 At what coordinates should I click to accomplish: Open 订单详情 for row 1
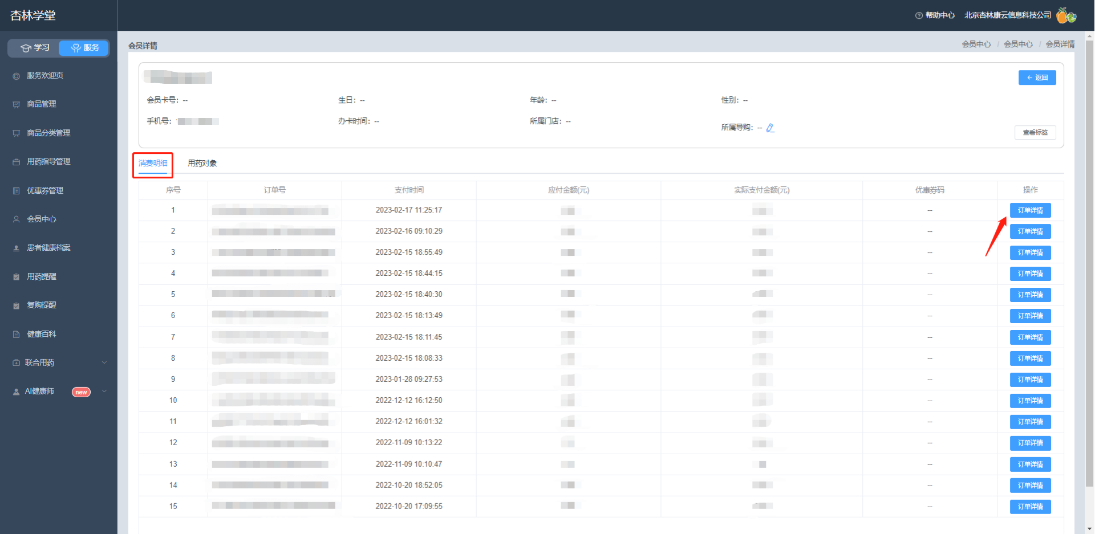pyautogui.click(x=1031, y=211)
